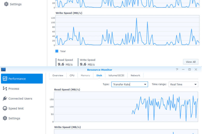Click the Time range label

(x=159, y=84)
